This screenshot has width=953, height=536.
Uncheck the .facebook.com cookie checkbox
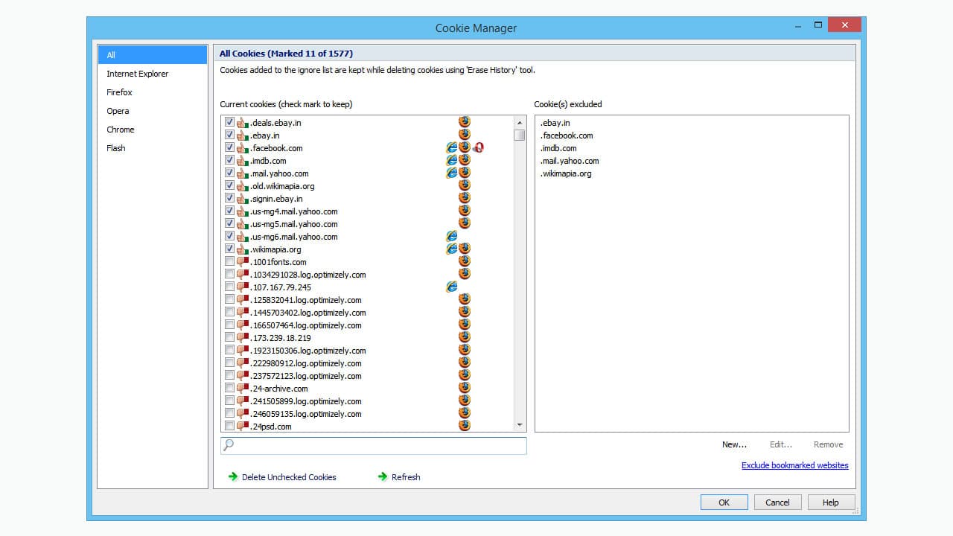[x=229, y=147]
